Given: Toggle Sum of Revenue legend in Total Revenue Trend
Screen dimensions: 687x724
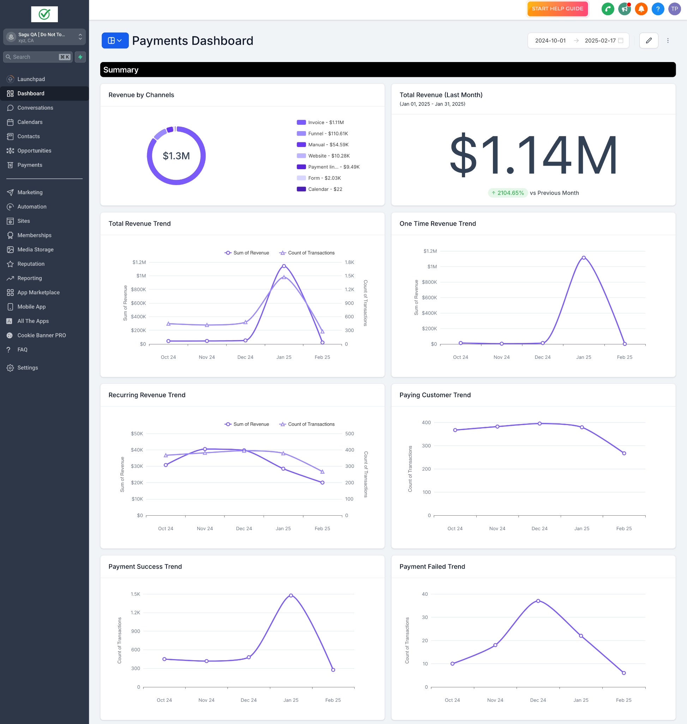Looking at the screenshot, I should point(247,253).
